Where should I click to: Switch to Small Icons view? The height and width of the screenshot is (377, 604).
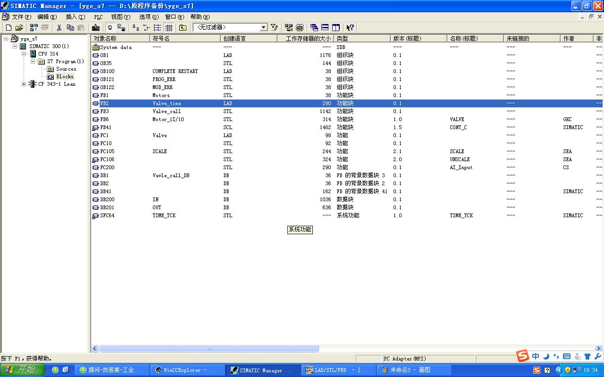pos(147,28)
